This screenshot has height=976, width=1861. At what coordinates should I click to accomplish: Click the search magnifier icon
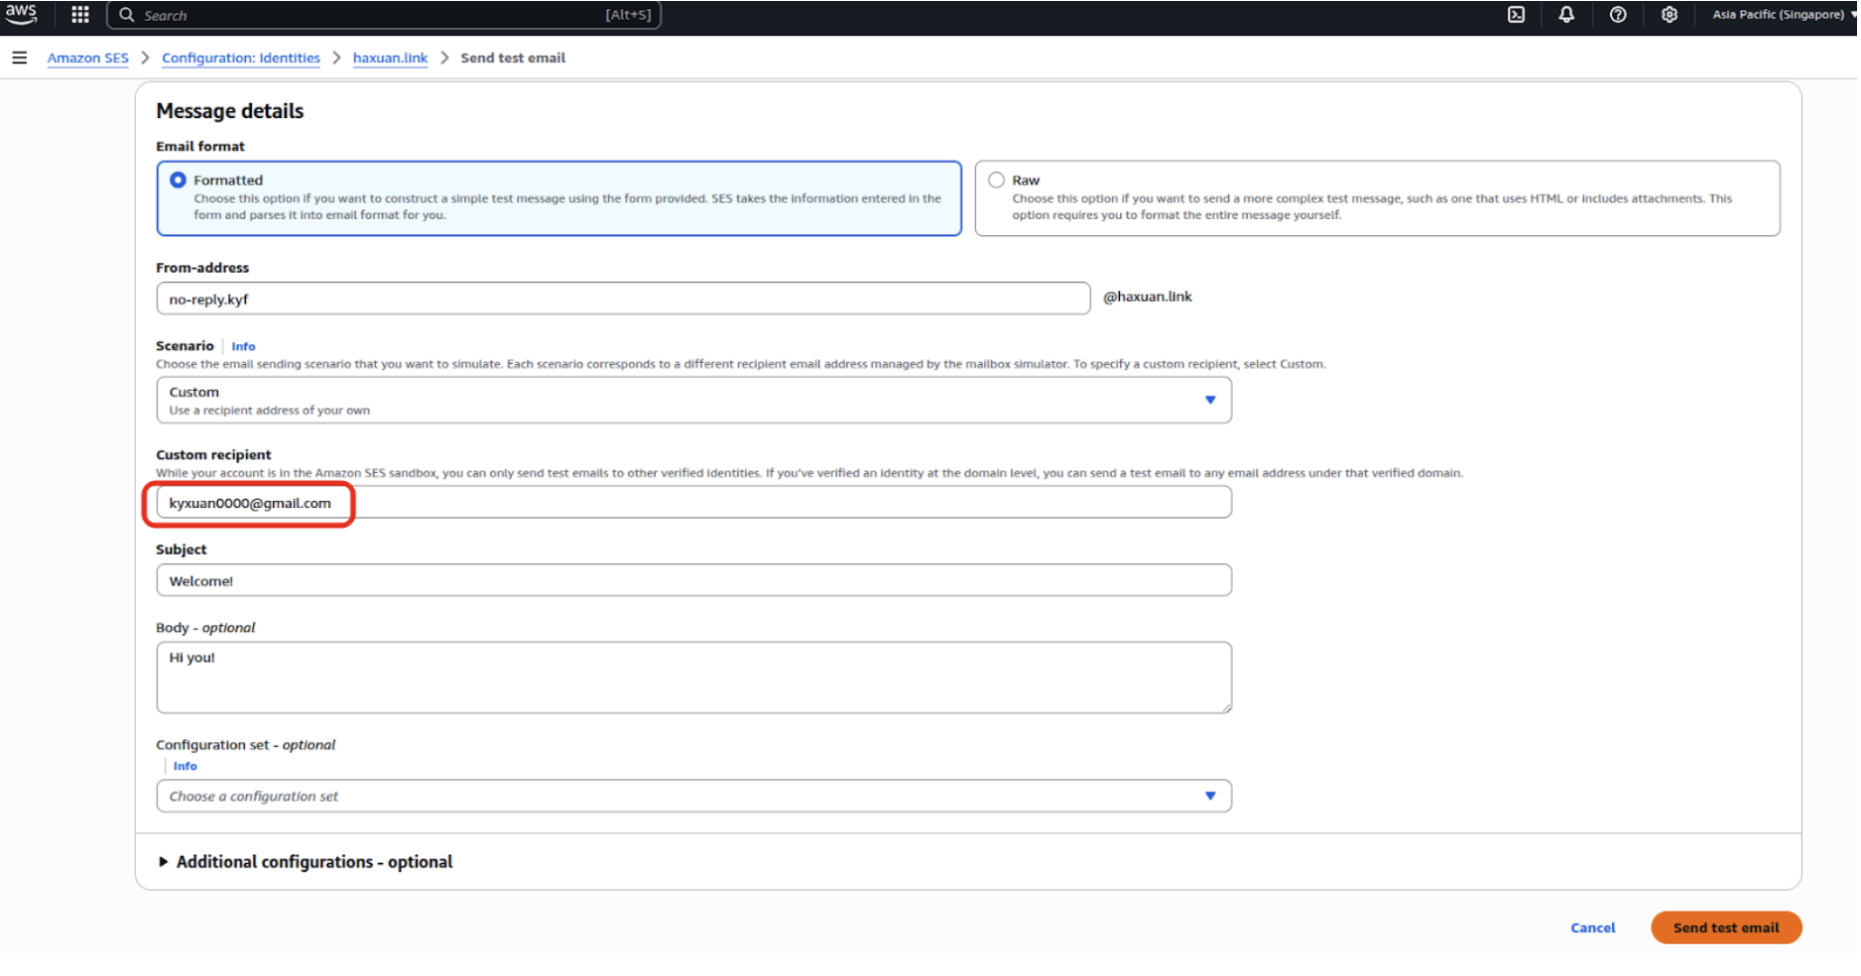click(x=127, y=15)
